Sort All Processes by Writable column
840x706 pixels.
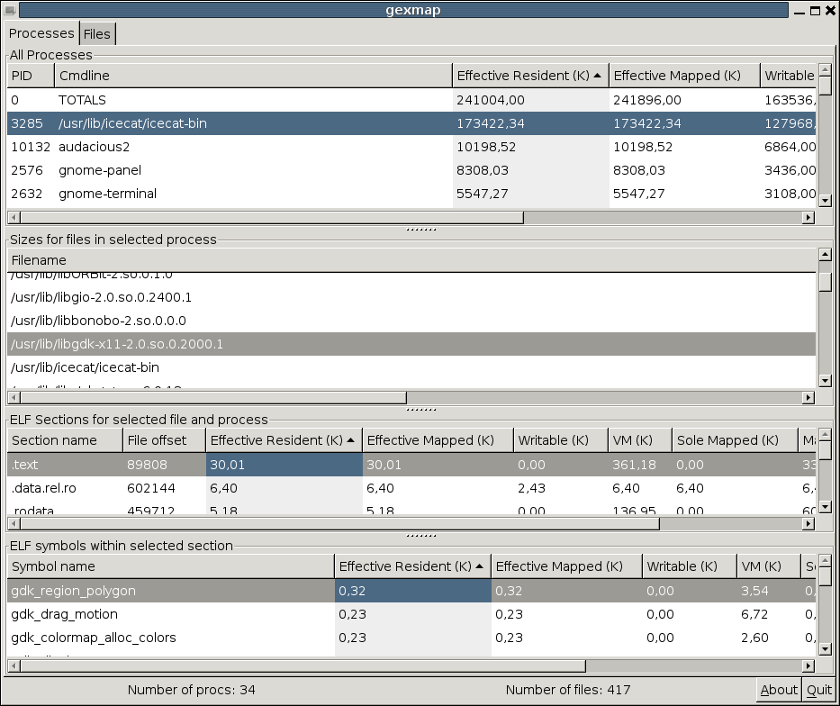(x=788, y=76)
